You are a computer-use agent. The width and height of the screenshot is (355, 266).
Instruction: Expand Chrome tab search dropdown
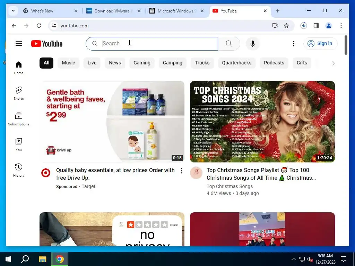[13, 11]
